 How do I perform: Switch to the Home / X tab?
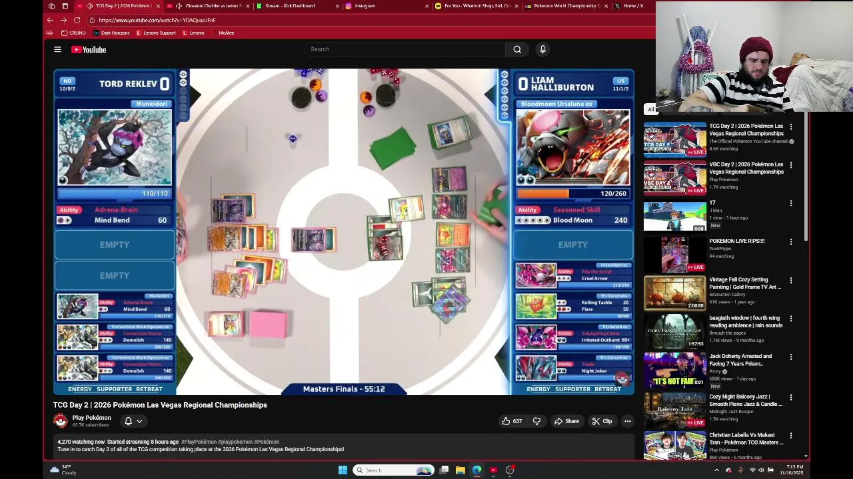pos(633,6)
